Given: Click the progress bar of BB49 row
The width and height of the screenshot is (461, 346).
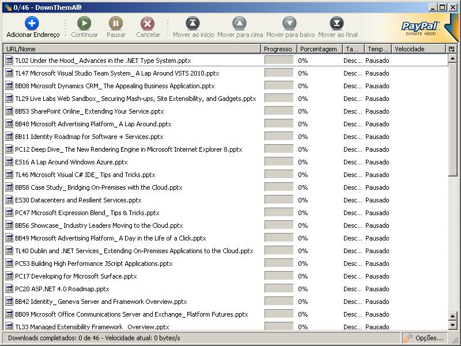Looking at the screenshot, I should coord(279,238).
